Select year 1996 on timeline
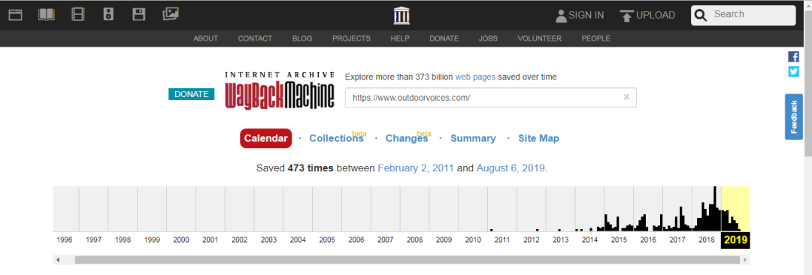The height and width of the screenshot is (275, 812). tap(64, 240)
